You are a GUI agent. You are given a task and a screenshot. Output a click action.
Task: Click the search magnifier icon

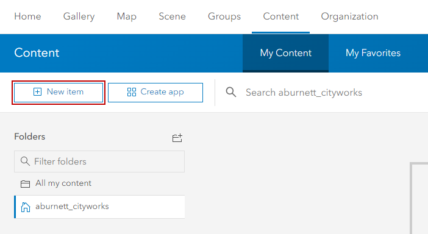point(231,92)
